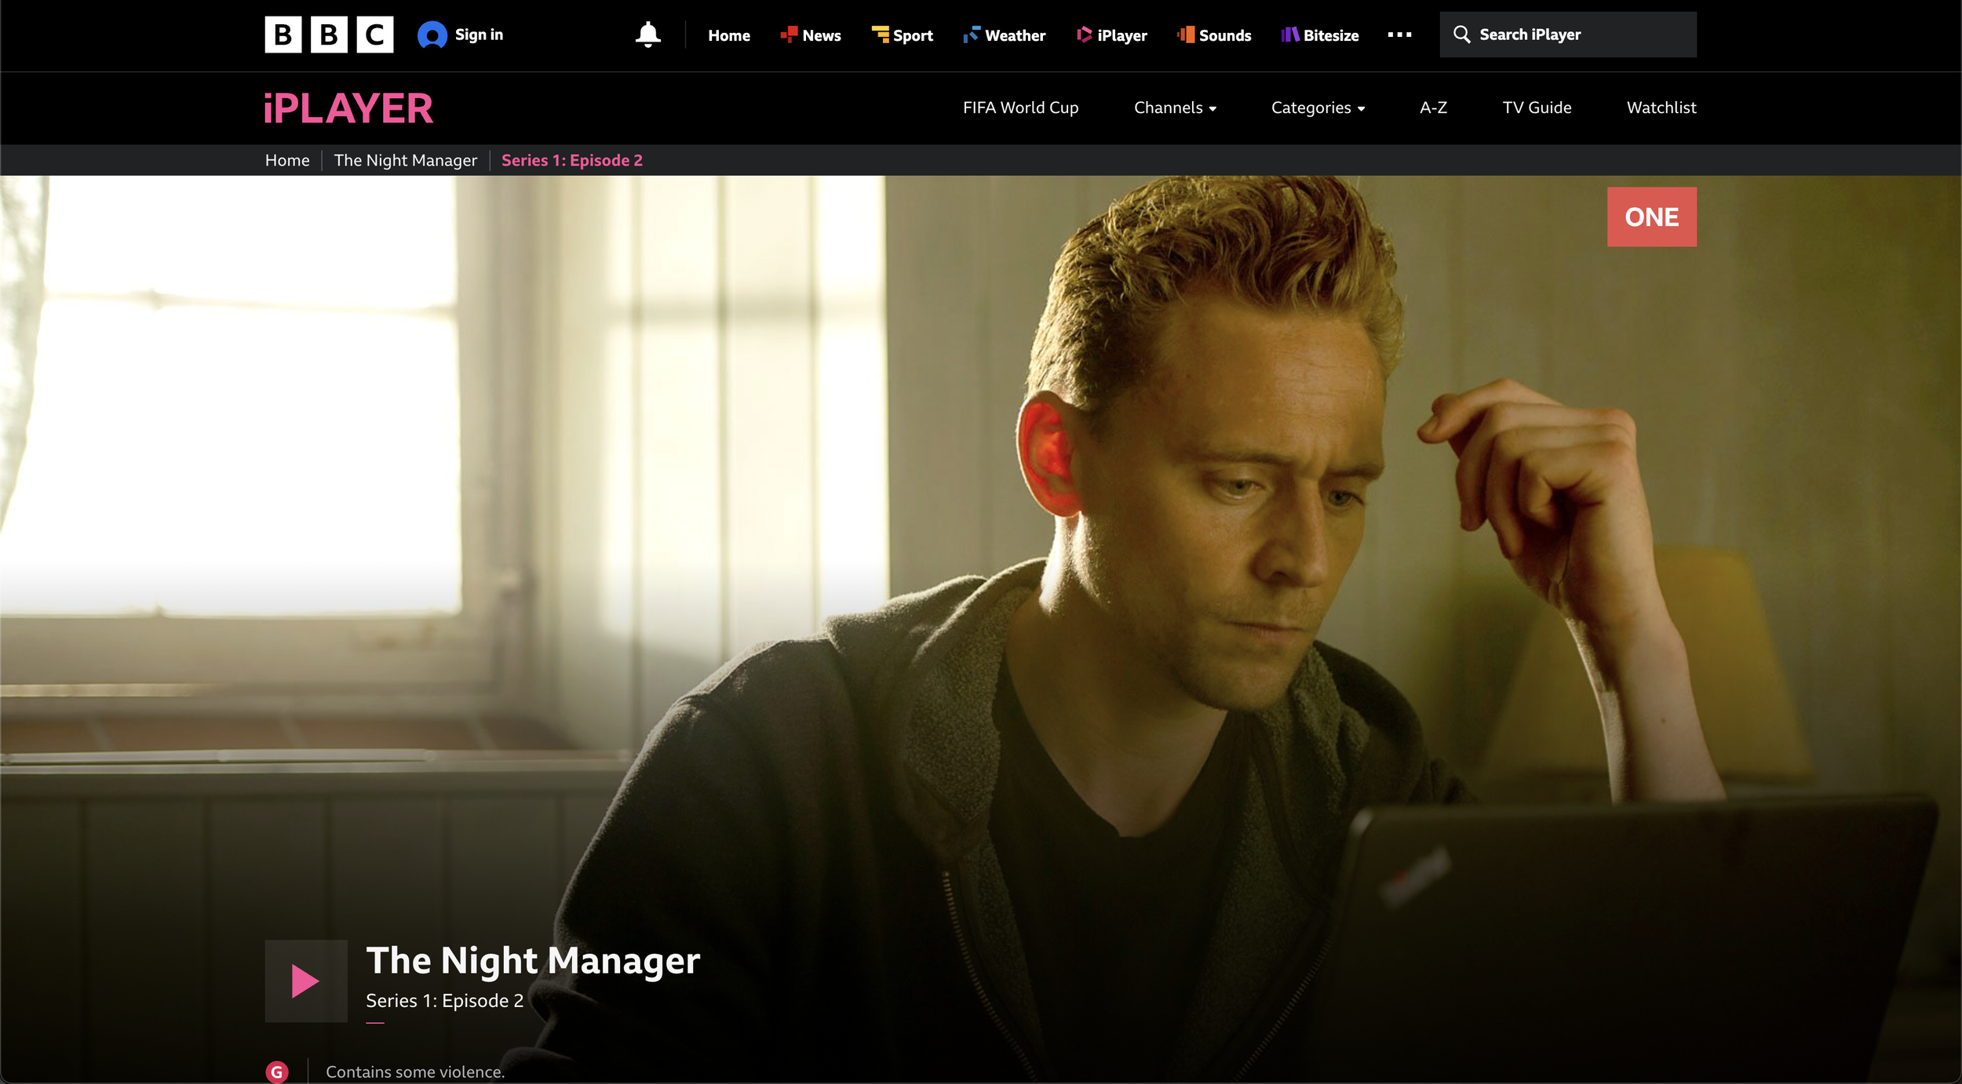Image resolution: width=1962 pixels, height=1084 pixels.
Task: Play The Night Manager episode
Action: [305, 980]
